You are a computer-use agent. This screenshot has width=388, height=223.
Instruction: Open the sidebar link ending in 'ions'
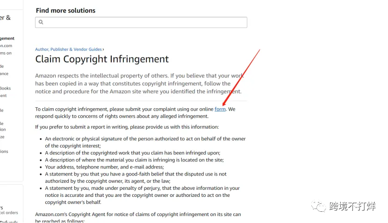pos(4,151)
